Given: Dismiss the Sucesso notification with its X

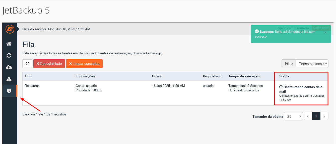Looking at the screenshot, I should [x=325, y=33].
